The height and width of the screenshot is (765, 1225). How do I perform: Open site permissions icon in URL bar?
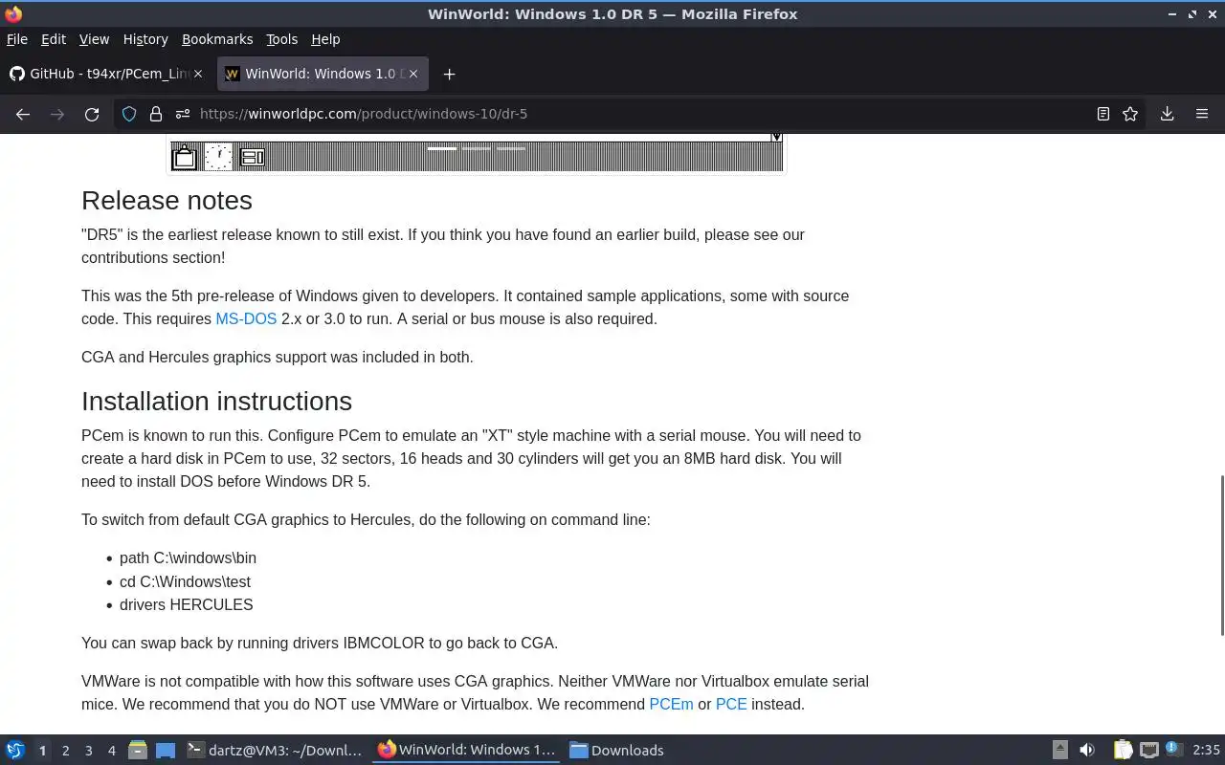(183, 114)
